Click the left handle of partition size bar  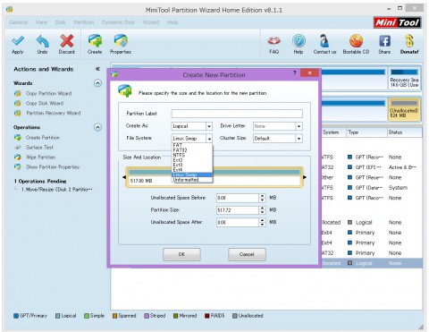click(124, 177)
